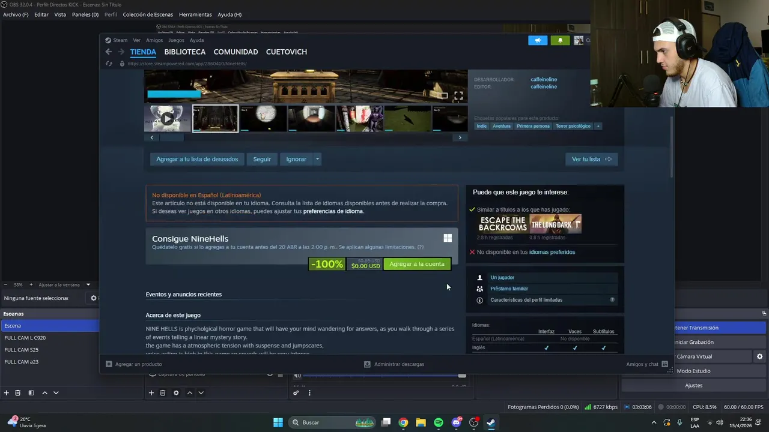This screenshot has height=432, width=769.
Task: Add a scene with OBS Escenas plus icon
Action: [x=7, y=393]
